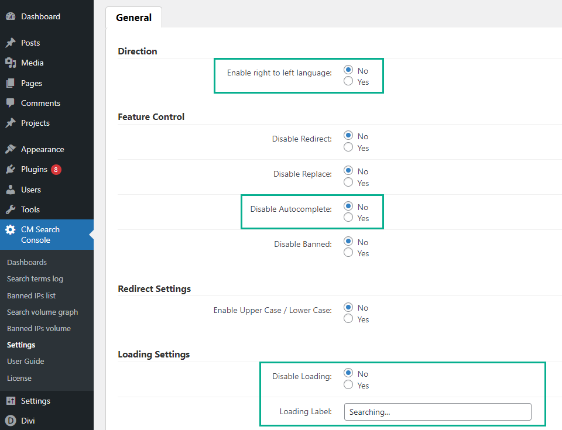
Task: Open the Search volume graph page
Action: [42, 312]
